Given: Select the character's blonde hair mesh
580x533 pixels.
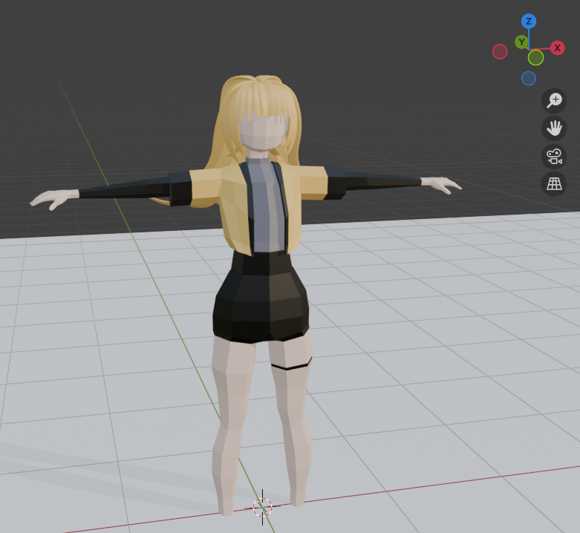Looking at the screenshot, I should pyautogui.click(x=259, y=99).
